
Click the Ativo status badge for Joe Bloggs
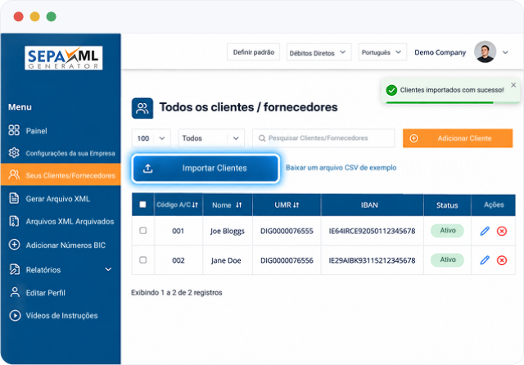[x=448, y=231]
